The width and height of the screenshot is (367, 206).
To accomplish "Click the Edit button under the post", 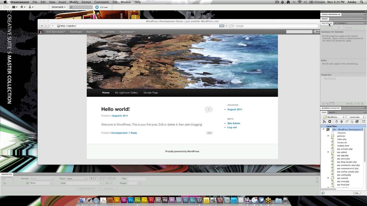I will pyautogui.click(x=209, y=133).
